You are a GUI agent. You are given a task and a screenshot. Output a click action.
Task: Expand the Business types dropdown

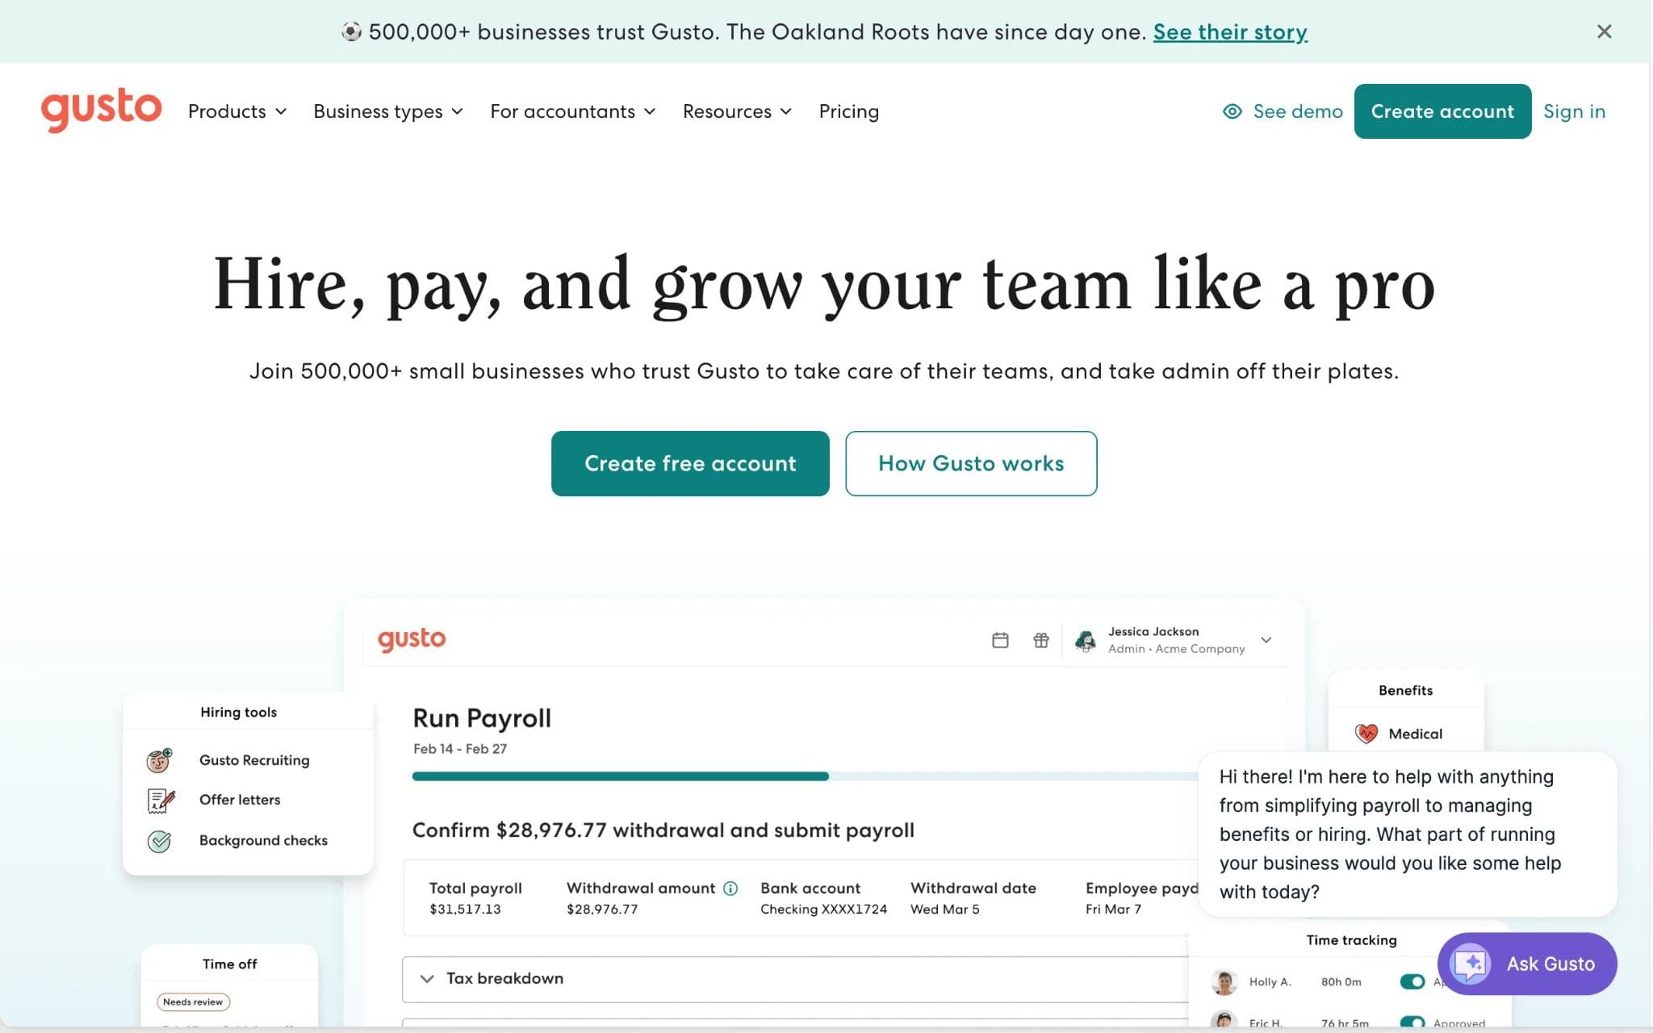[388, 111]
